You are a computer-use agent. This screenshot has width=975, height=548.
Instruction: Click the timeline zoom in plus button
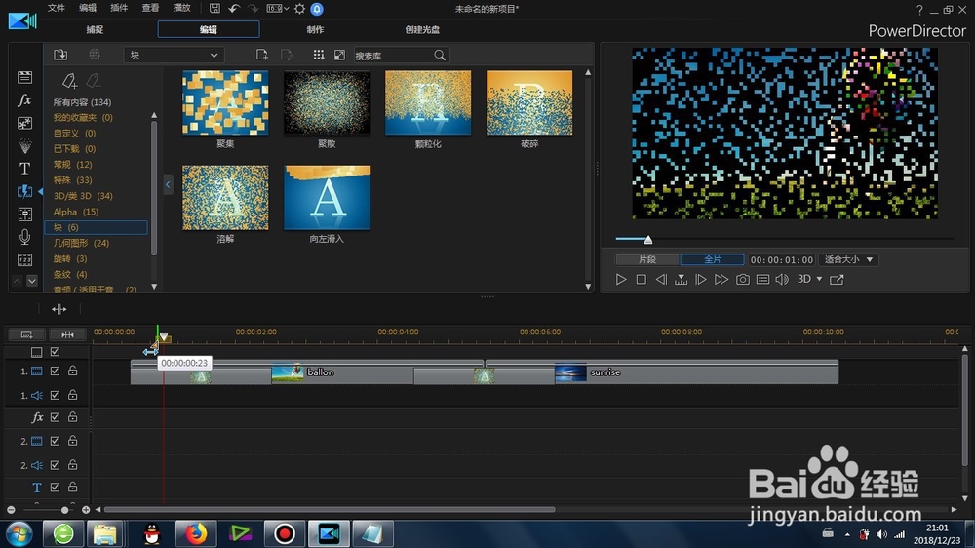[x=86, y=510]
